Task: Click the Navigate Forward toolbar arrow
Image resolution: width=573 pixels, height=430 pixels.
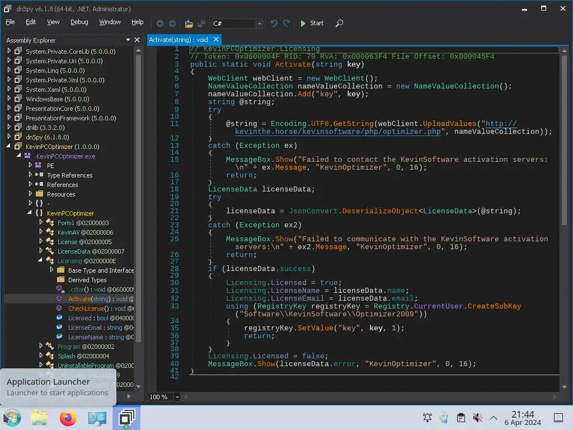Action: pos(172,24)
